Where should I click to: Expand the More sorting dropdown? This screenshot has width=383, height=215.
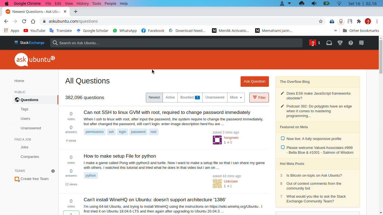click(x=236, y=97)
